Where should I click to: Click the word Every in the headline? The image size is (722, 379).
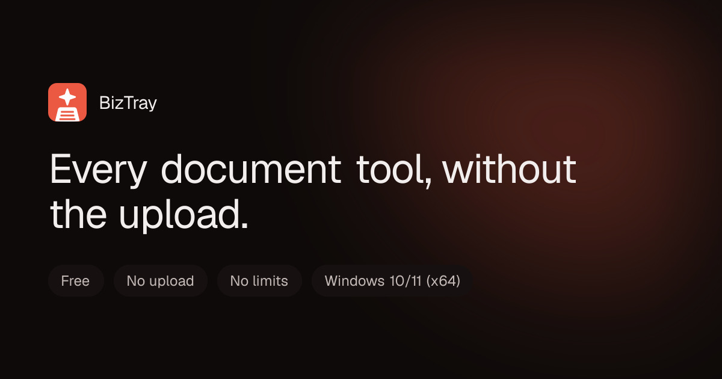click(x=99, y=169)
